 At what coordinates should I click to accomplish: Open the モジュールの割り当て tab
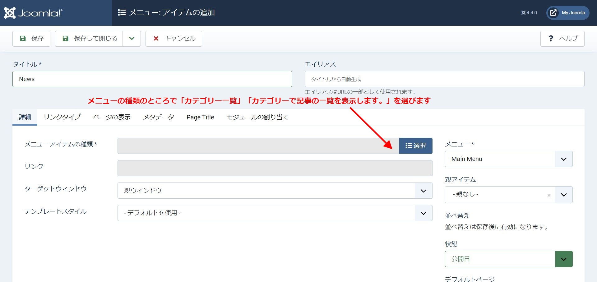[x=257, y=117]
